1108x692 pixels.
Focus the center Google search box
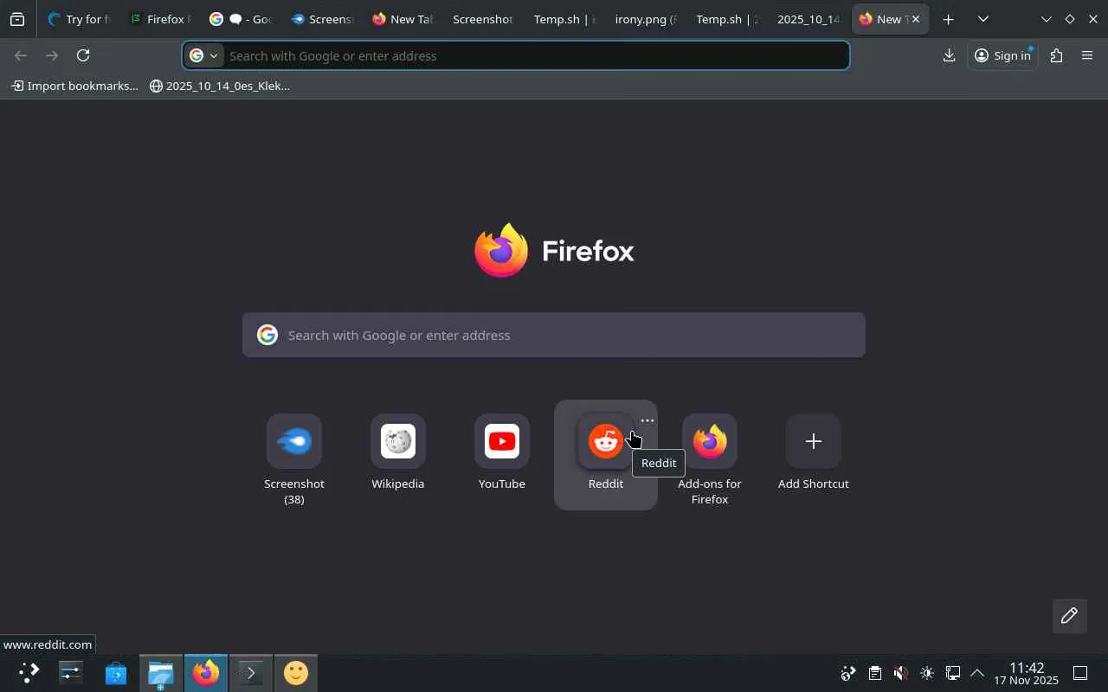(x=554, y=335)
